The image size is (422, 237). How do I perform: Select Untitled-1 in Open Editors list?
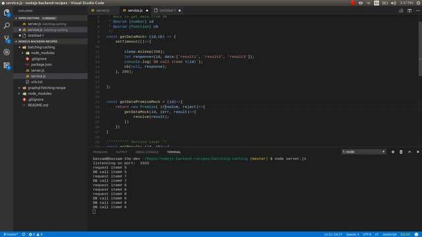[x=50, y=36]
